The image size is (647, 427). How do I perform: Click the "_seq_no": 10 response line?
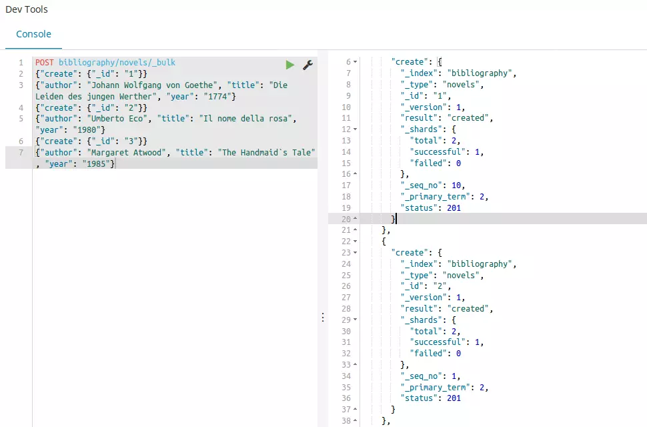click(432, 185)
